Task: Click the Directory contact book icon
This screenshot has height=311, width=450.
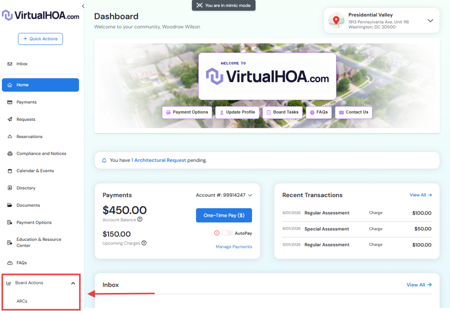Action: 10,188
